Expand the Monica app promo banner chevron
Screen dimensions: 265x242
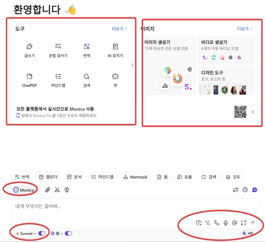tap(253, 112)
